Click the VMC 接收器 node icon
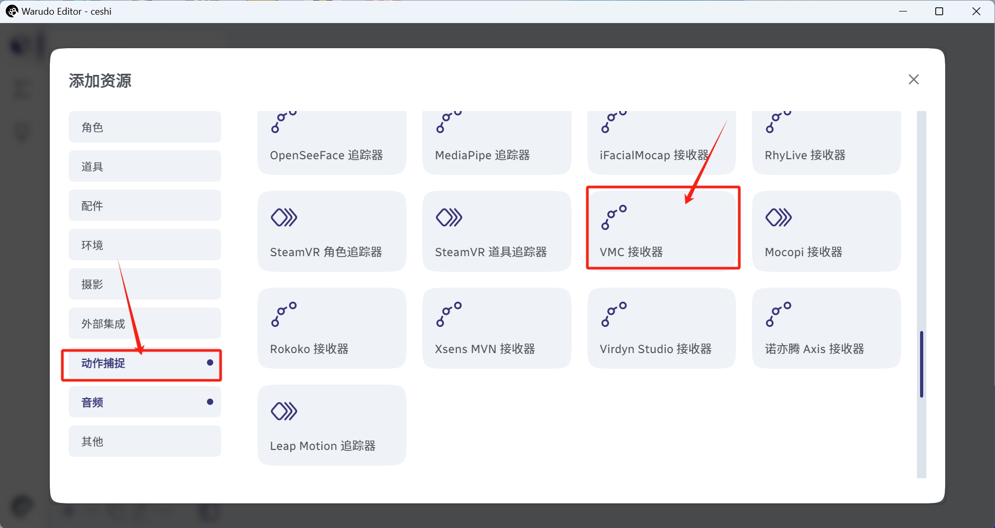Viewport: 995px width, 528px height. click(x=614, y=217)
